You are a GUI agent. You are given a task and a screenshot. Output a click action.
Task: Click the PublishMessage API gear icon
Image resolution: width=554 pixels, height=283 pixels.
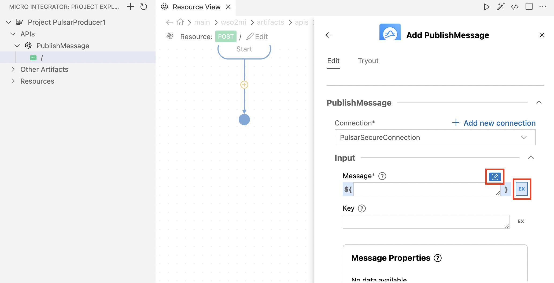pyautogui.click(x=28, y=46)
